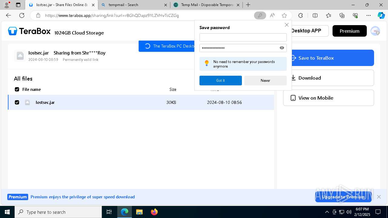
Task: Click the TeraBox user avatar
Action: 375,31
